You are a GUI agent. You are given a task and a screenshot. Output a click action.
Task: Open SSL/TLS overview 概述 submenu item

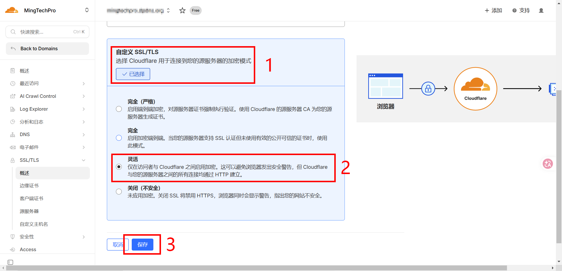[x=52, y=173]
